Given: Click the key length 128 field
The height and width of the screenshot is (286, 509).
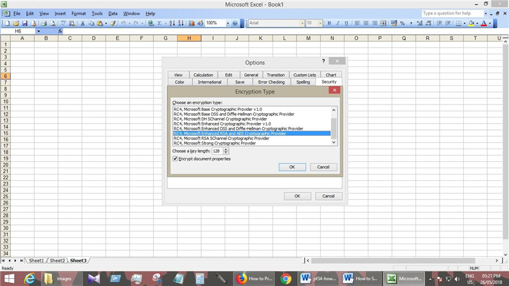Looking at the screenshot, I should tap(217, 151).
